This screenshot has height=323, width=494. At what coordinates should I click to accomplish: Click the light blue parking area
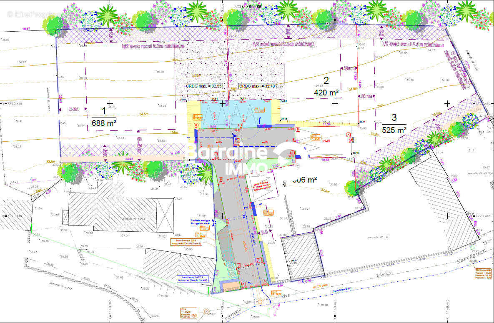click(236, 113)
